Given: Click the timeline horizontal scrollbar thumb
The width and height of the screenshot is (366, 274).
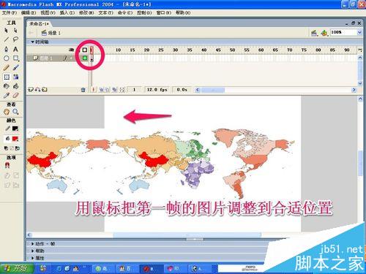Looking at the screenshot, I should click(213, 90).
